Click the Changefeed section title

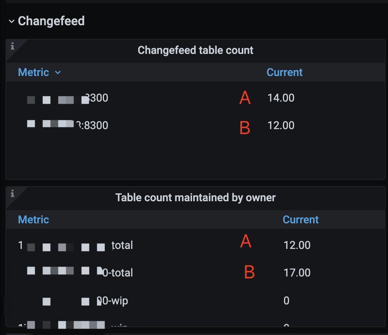[x=51, y=21]
